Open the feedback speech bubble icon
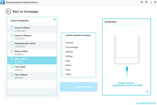Screen dimensions: 157x105 tap(142, 2)
